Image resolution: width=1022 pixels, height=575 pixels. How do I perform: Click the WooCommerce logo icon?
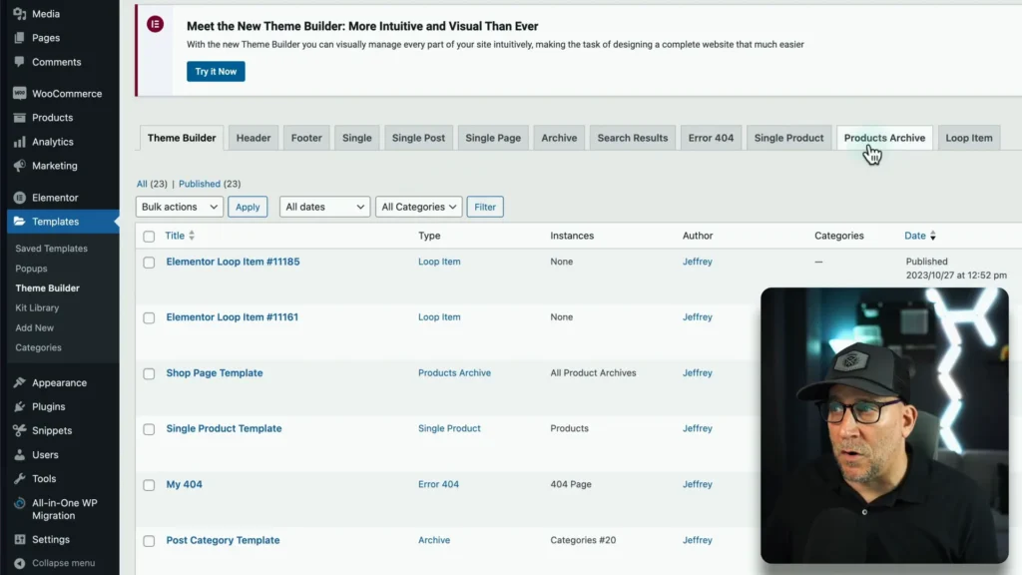20,93
